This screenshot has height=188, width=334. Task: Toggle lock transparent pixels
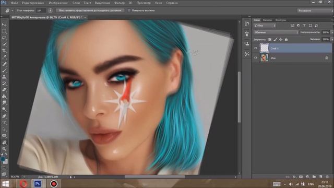point(270,40)
